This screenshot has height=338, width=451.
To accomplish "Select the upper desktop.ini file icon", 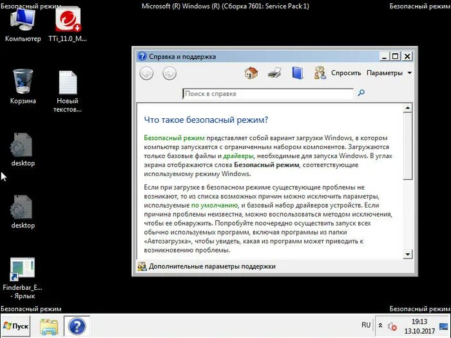I will (x=23, y=150).
